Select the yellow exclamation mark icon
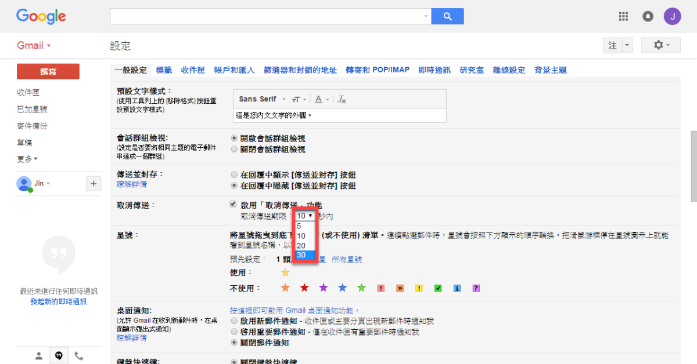This screenshot has width=697, height=364. click(419, 288)
